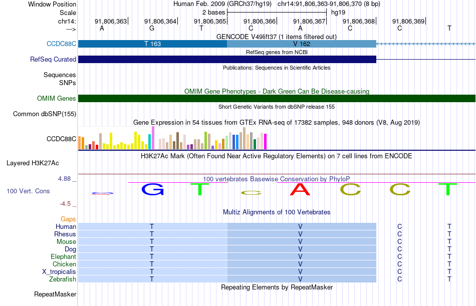
Task: Click the blue G conservation letter
Action: [x=152, y=189]
